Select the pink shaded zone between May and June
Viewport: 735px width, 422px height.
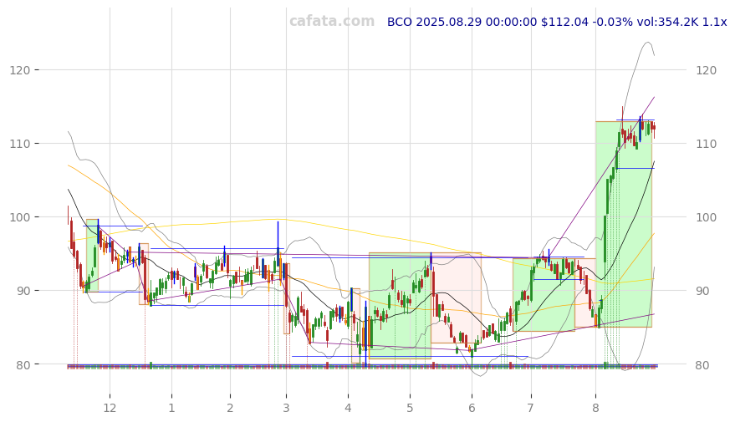456,297
